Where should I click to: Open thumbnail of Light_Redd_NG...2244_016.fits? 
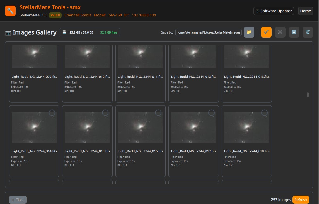141,127
